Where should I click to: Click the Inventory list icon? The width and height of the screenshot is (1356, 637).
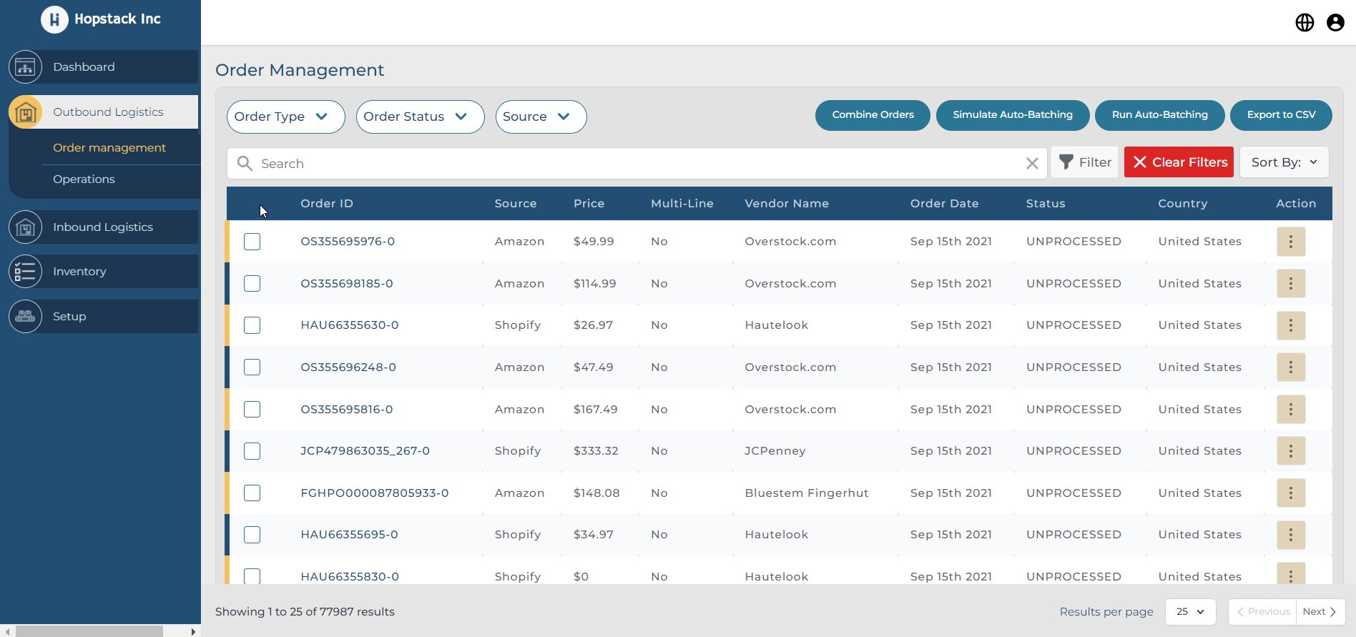click(25, 272)
